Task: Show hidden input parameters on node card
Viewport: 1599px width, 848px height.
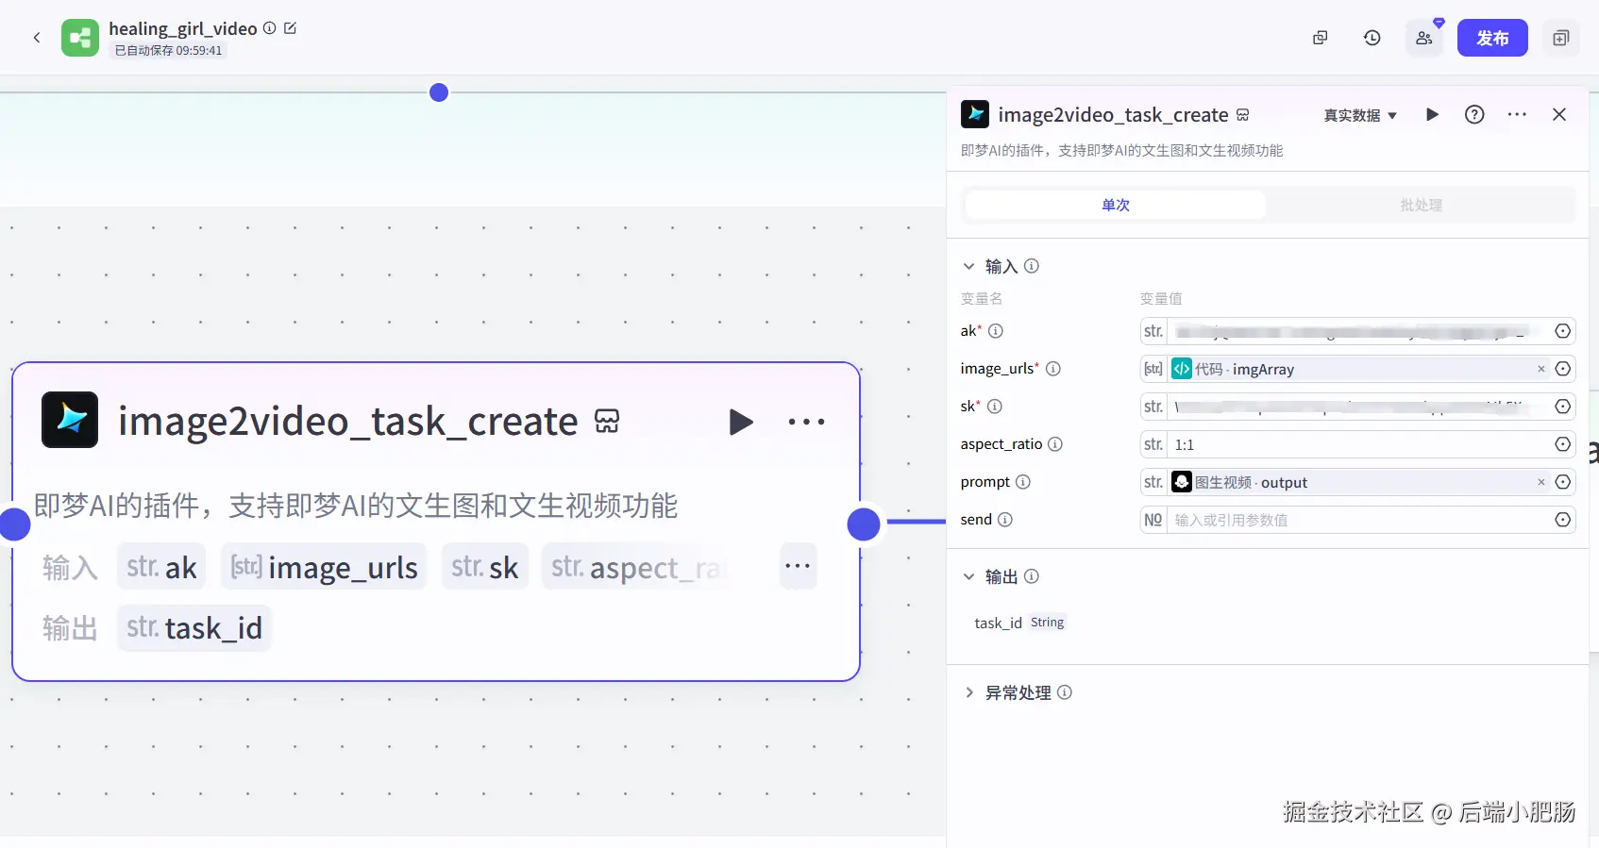Action: tap(798, 567)
